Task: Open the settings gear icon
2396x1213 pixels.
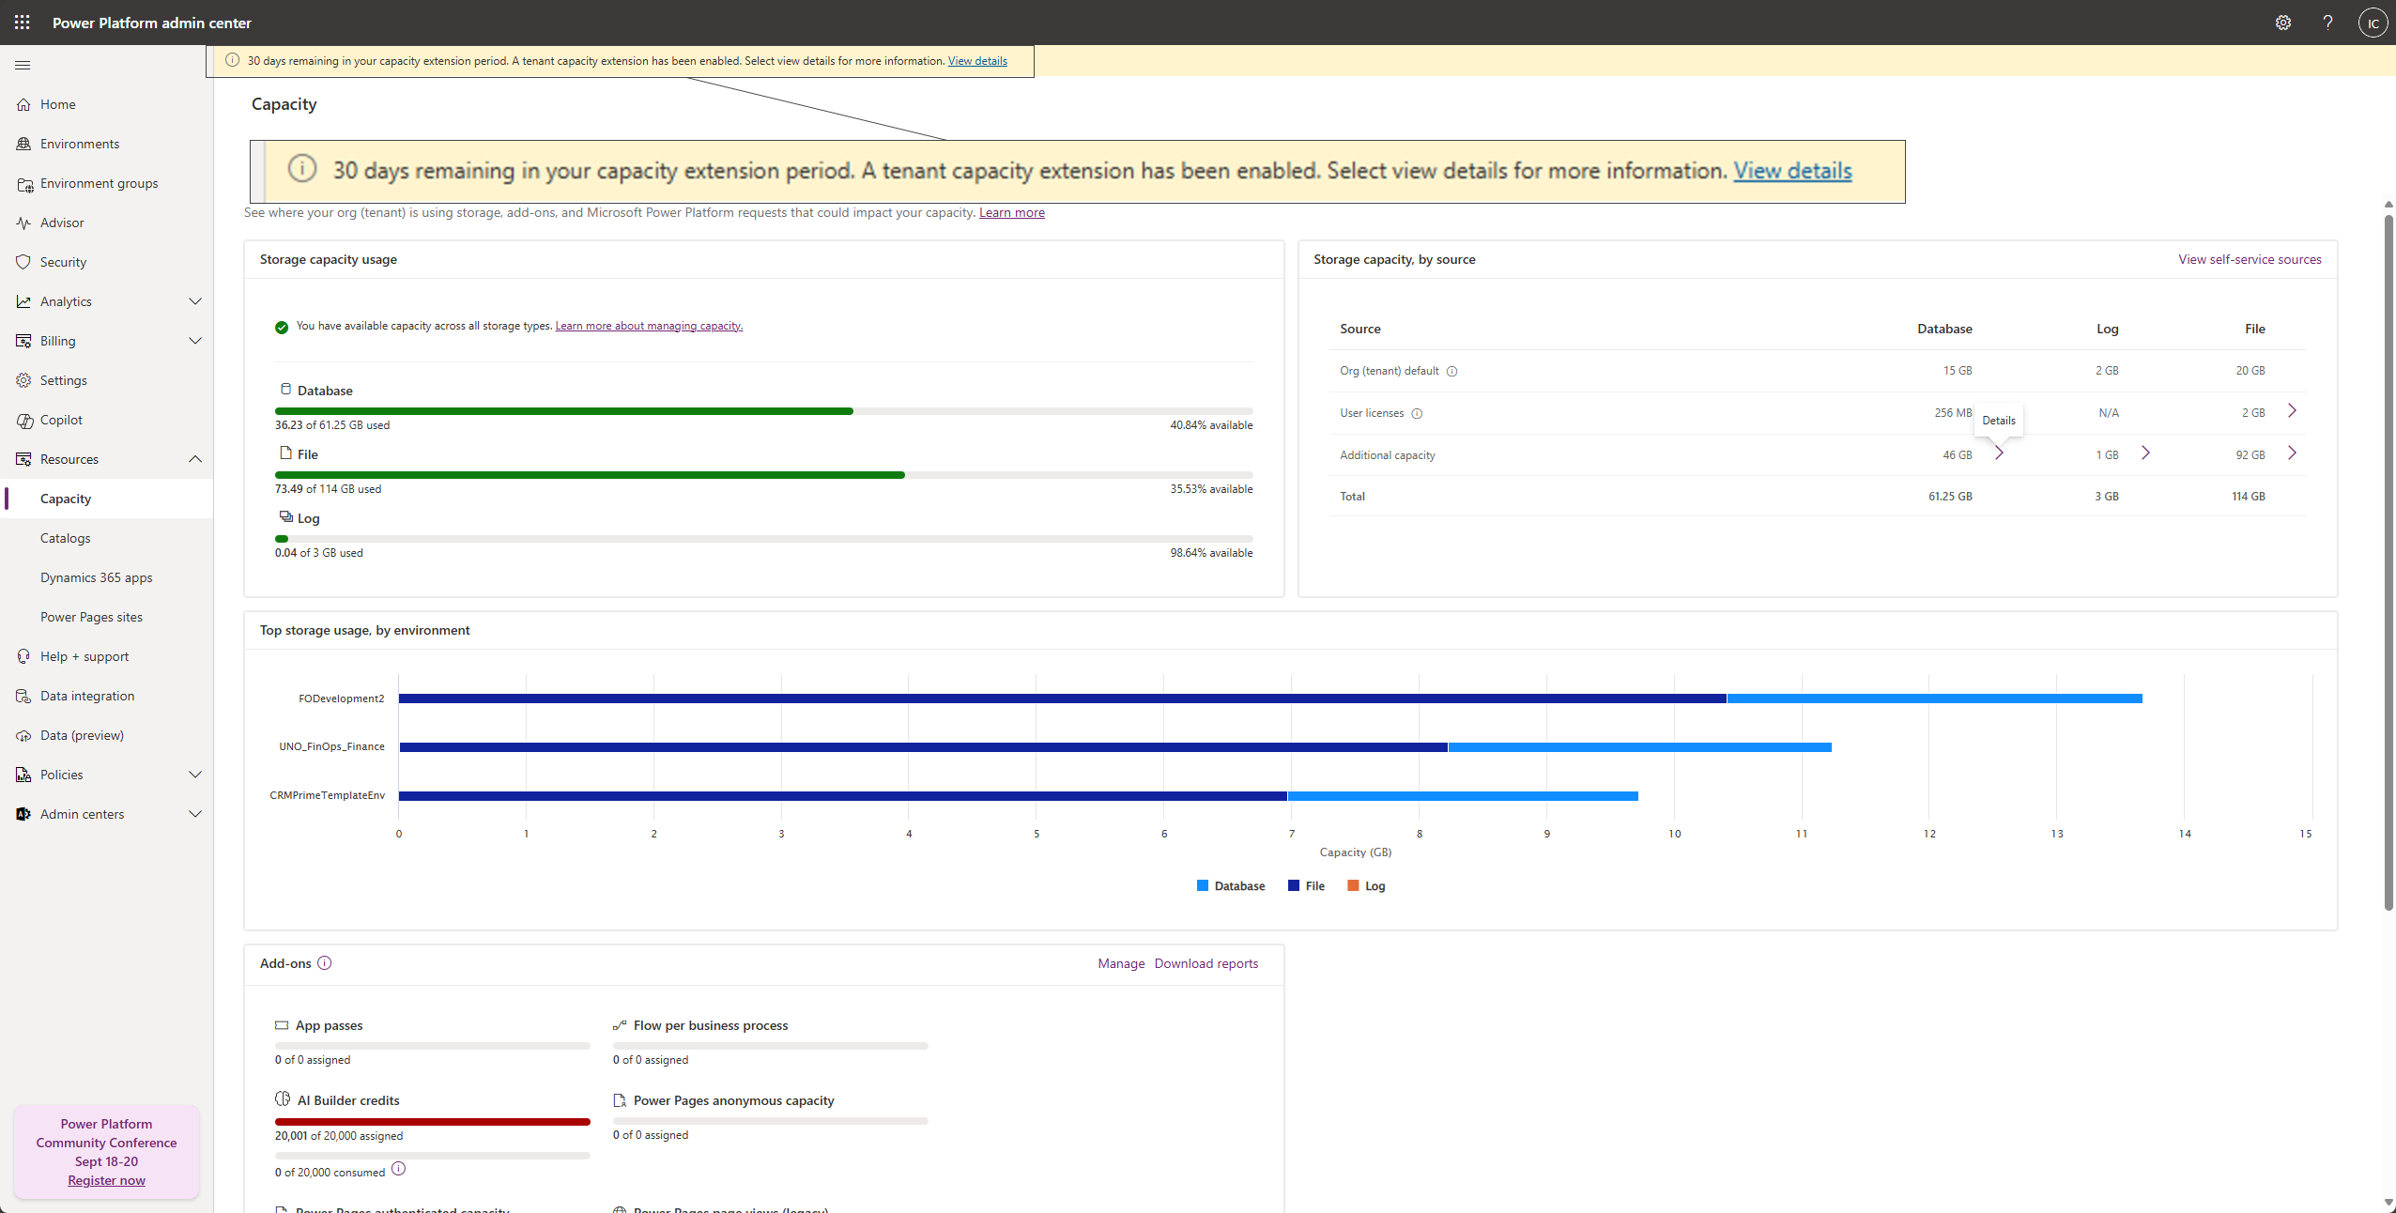Action: tap(2282, 23)
